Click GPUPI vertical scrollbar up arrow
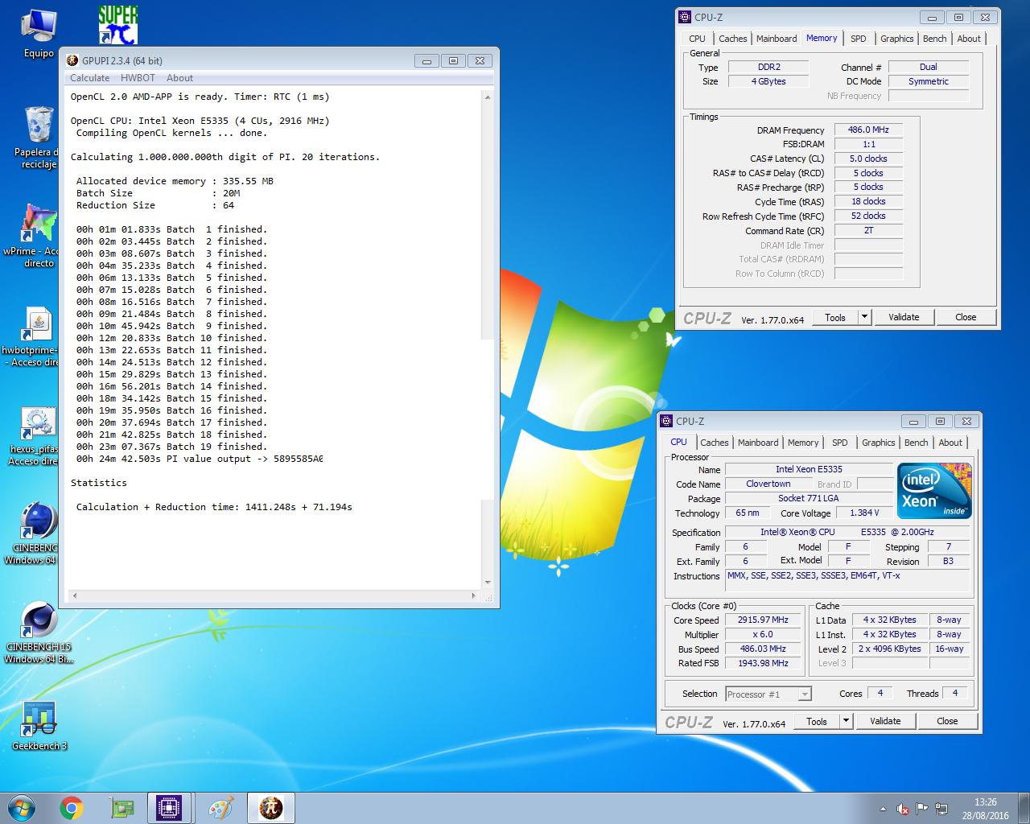 487,97
